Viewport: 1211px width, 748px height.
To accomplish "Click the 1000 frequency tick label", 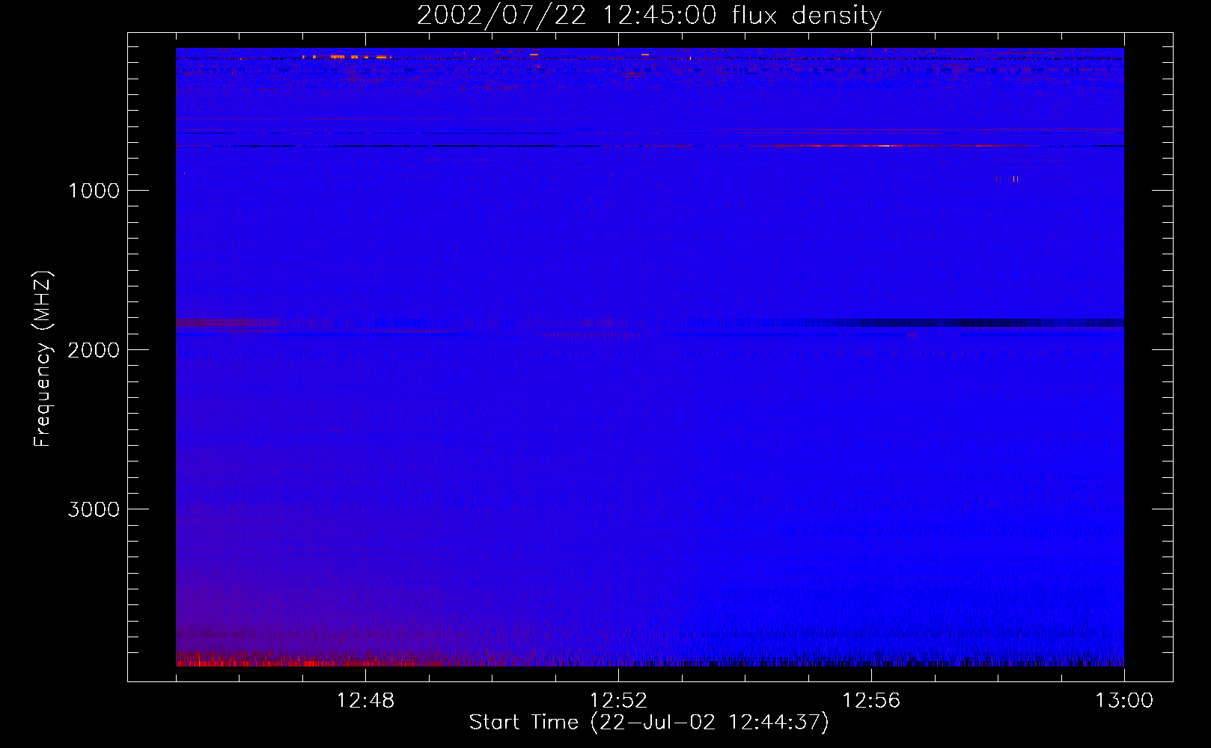I will click(x=94, y=191).
